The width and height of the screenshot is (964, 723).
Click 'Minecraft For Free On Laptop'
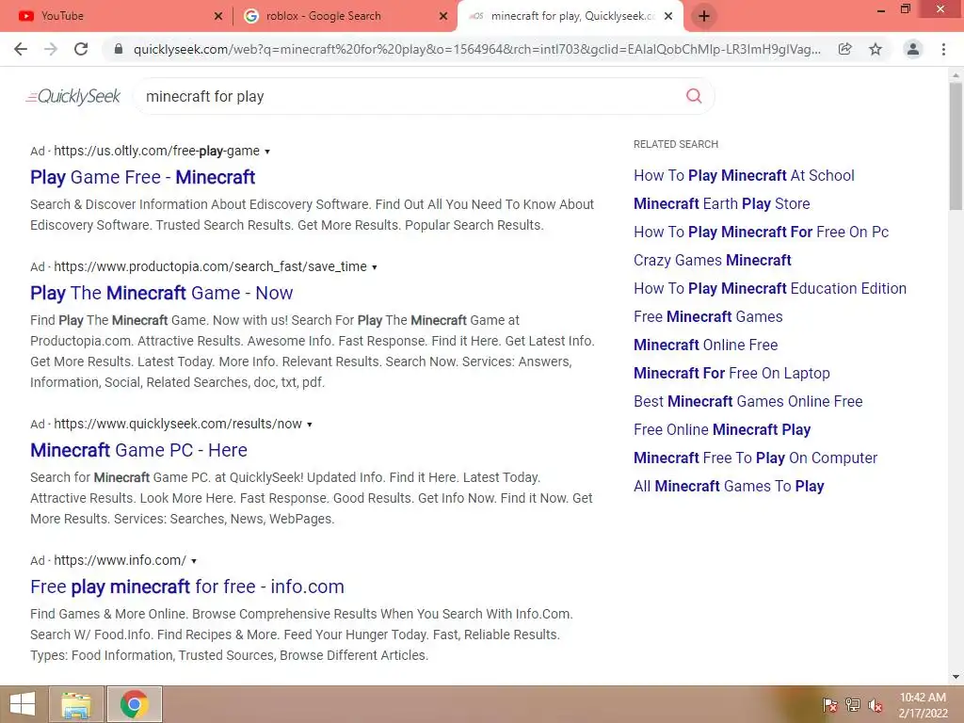coord(731,373)
